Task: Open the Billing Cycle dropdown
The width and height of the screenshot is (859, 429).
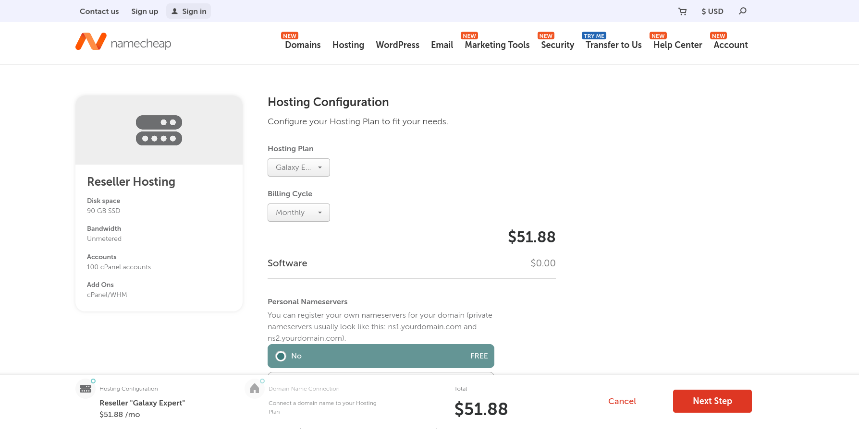Action: point(299,213)
